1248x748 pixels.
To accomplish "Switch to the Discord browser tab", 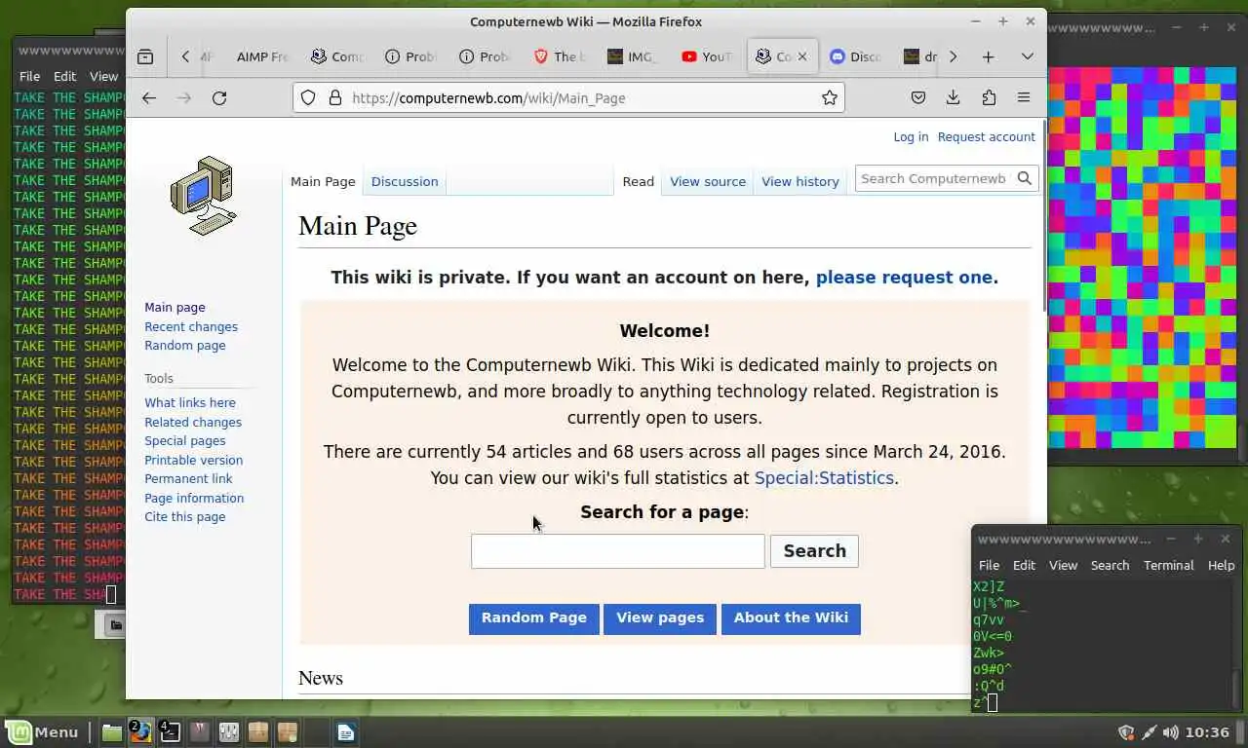I will click(x=856, y=56).
